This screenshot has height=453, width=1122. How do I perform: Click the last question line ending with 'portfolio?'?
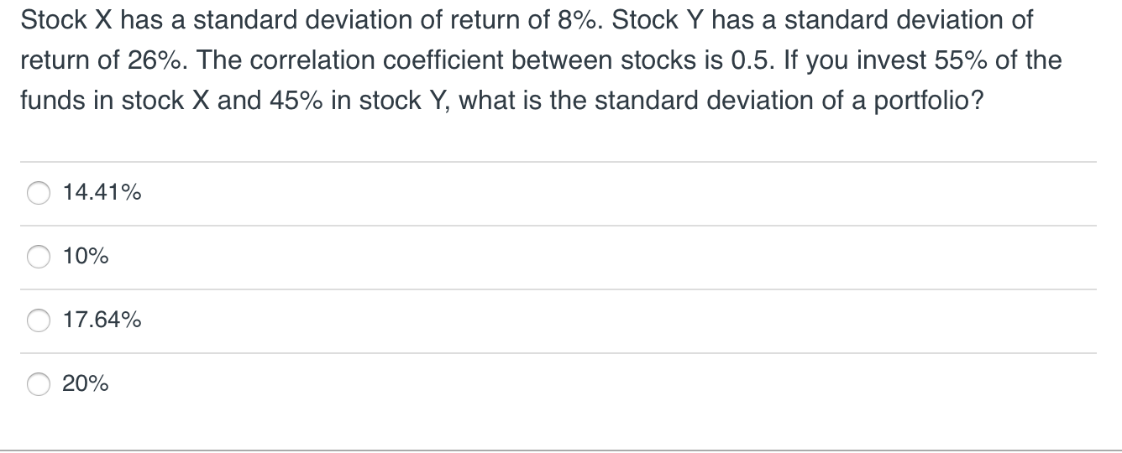[501, 101]
